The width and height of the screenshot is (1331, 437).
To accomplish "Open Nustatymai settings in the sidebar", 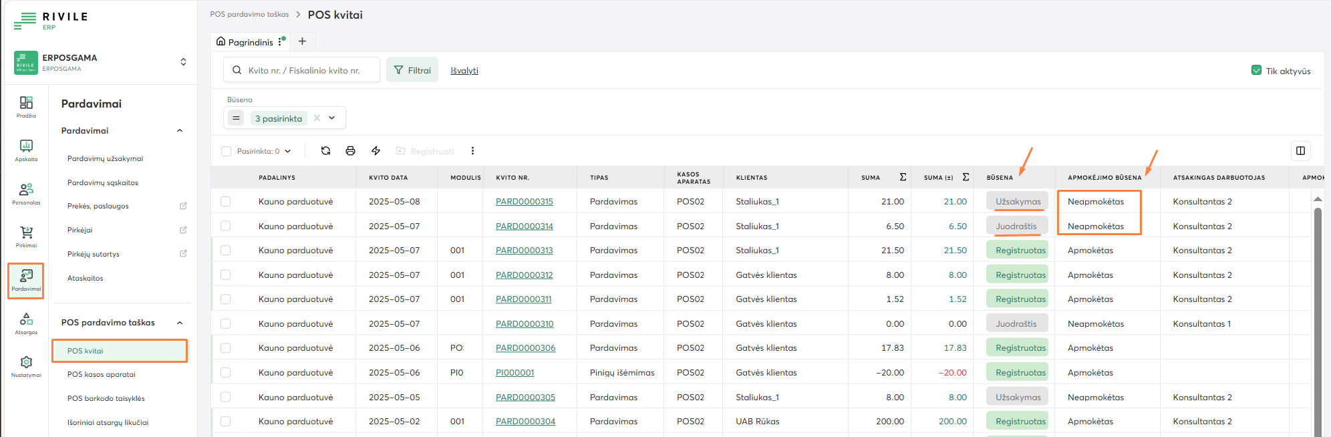I will (x=26, y=366).
